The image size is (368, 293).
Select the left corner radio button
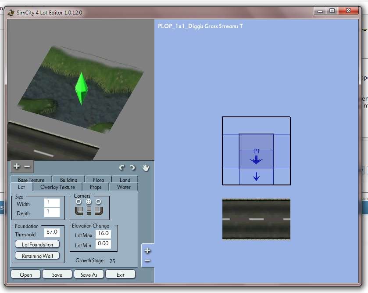(79, 202)
